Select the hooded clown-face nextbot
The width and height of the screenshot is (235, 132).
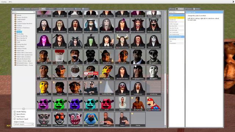click(x=122, y=88)
